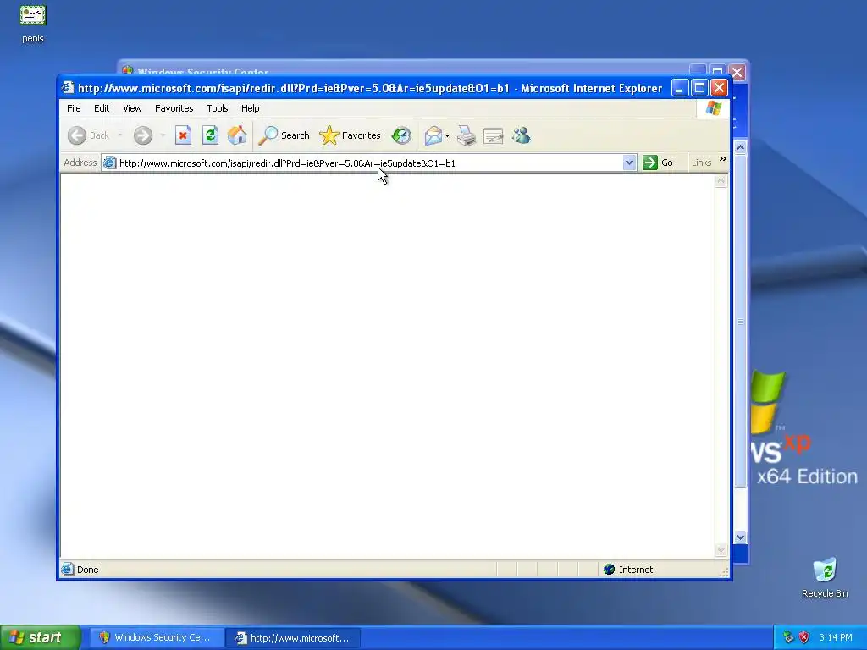Expand the Mail button dropdown arrow
This screenshot has height=650, width=867.
click(x=447, y=135)
